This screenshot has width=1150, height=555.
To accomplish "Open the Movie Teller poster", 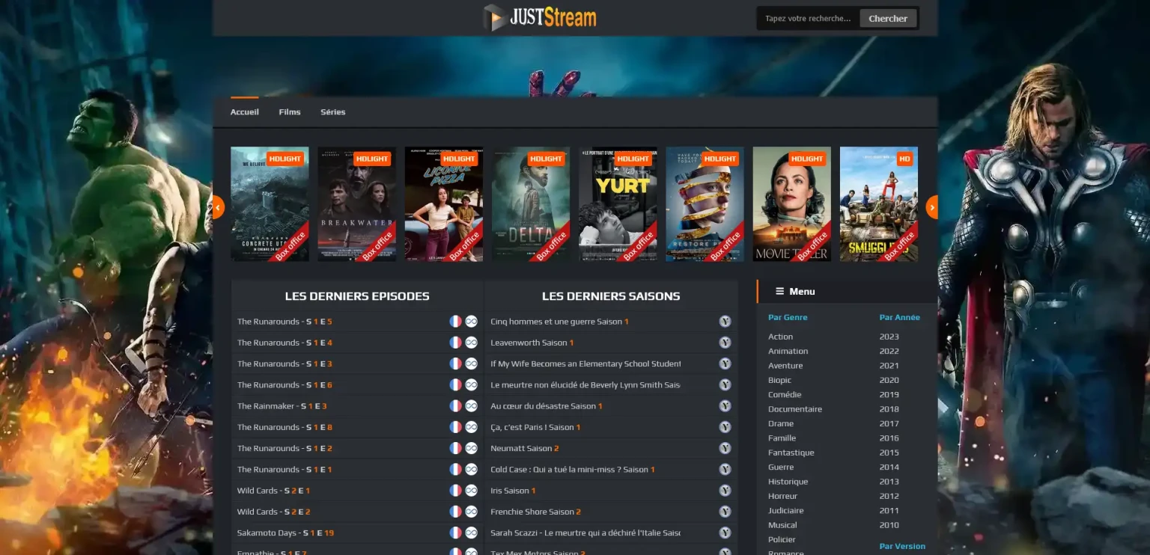I will [x=792, y=204].
